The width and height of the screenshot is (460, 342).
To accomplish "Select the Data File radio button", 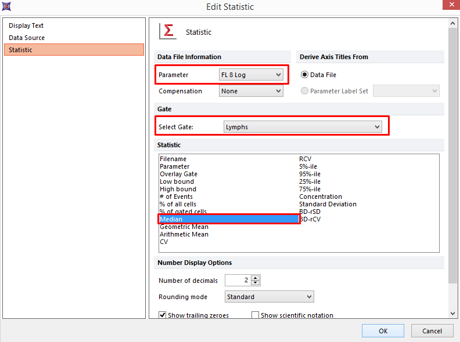I will [x=304, y=75].
